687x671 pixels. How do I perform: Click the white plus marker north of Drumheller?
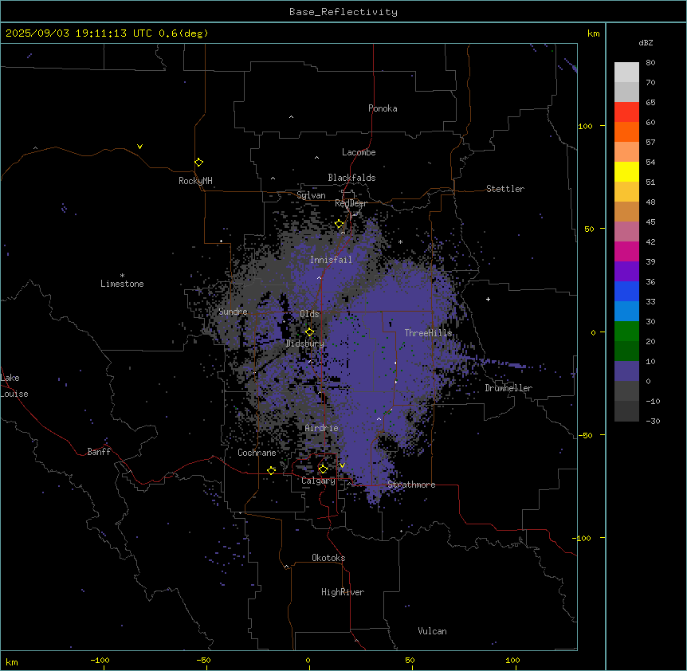point(488,299)
